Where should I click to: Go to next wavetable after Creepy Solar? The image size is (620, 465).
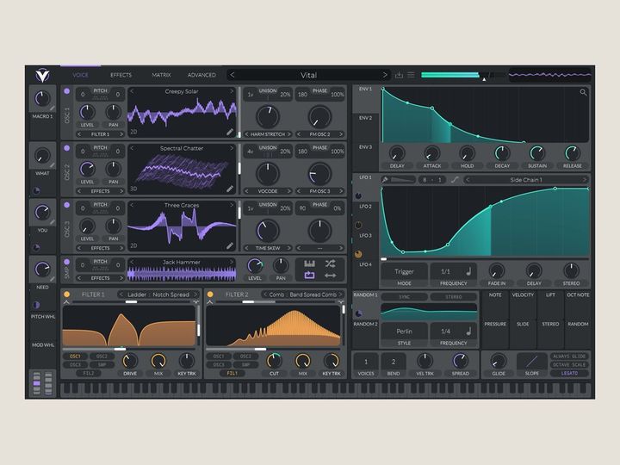click(x=232, y=91)
